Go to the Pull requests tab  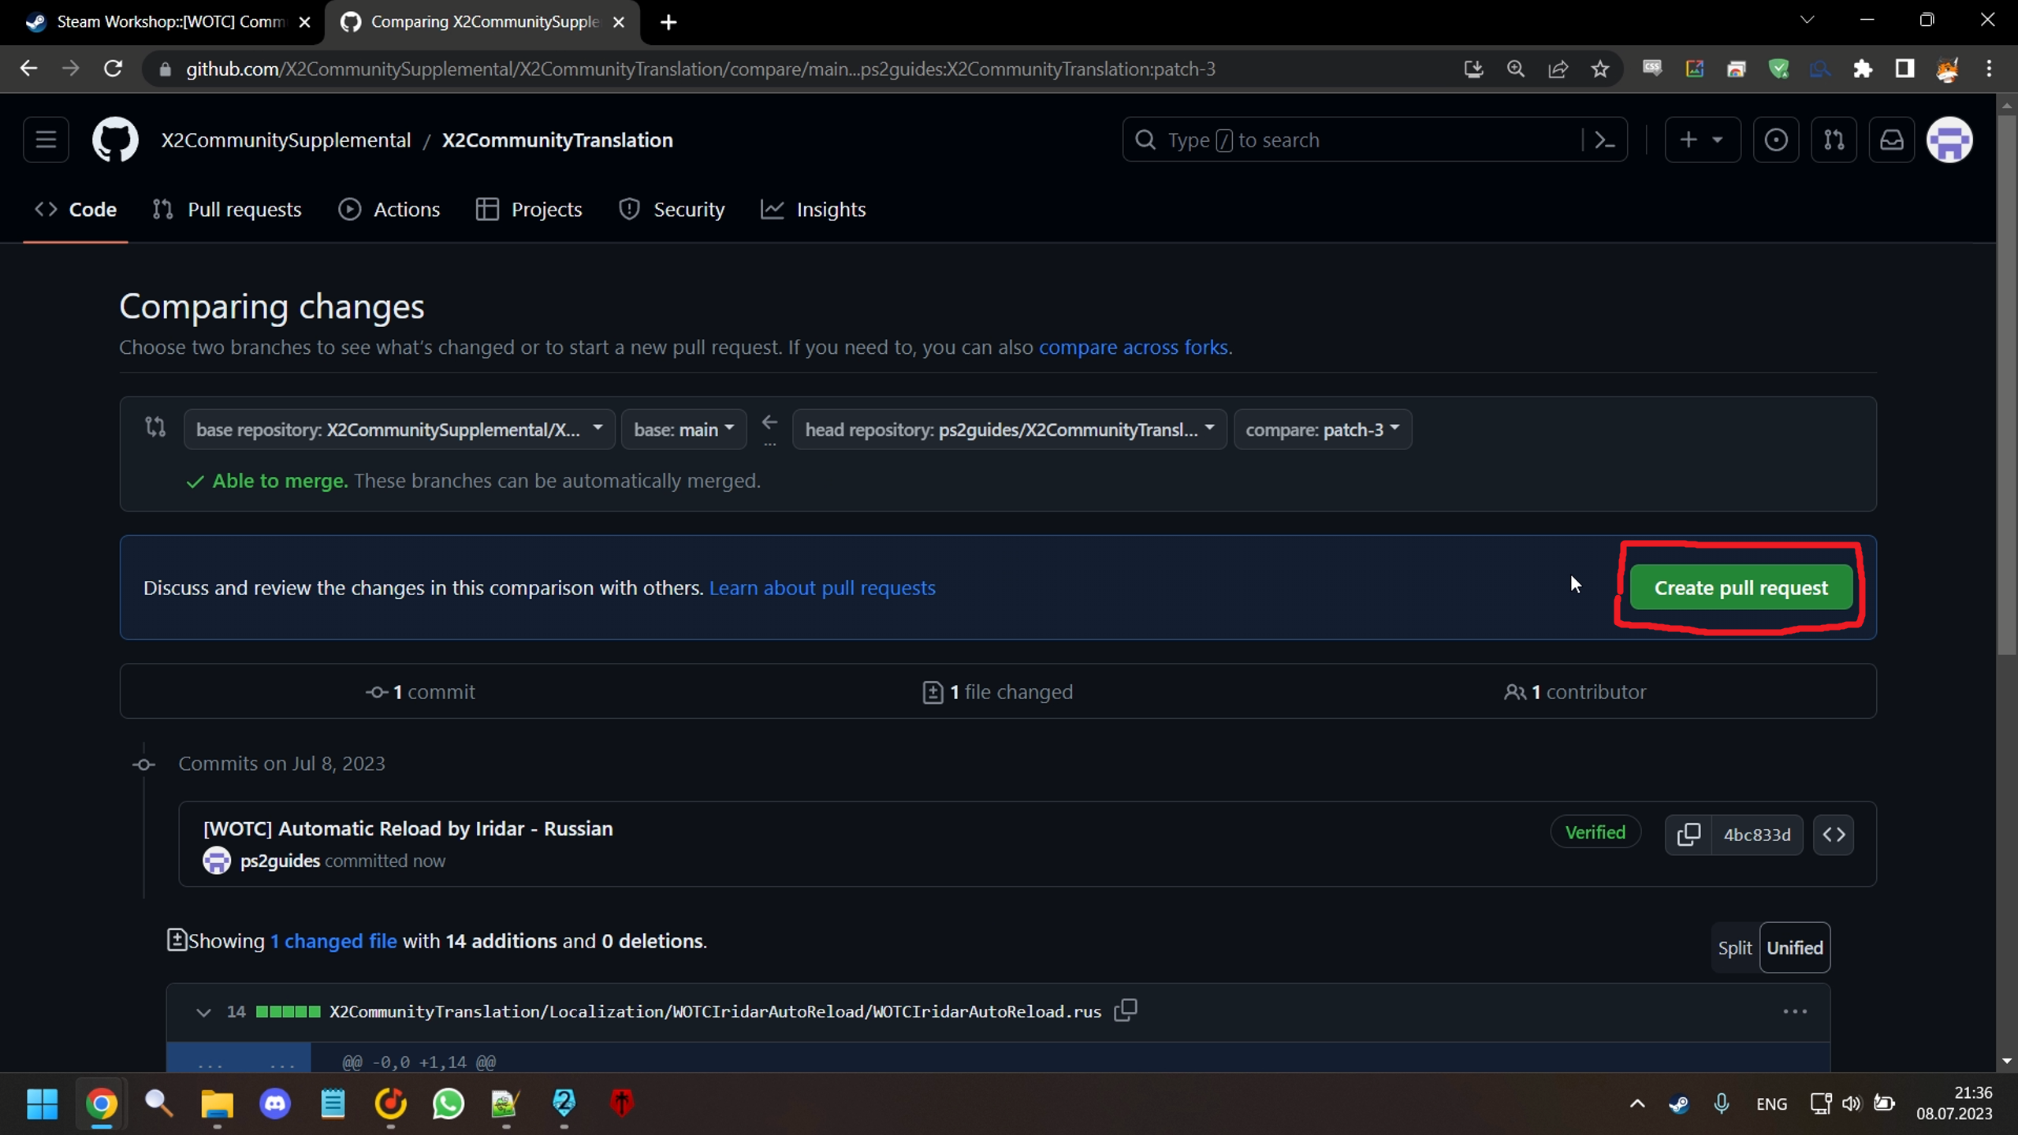pyautogui.click(x=227, y=210)
